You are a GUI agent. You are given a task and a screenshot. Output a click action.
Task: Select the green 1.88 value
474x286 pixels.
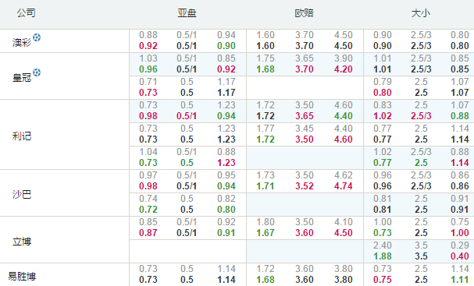point(383,256)
